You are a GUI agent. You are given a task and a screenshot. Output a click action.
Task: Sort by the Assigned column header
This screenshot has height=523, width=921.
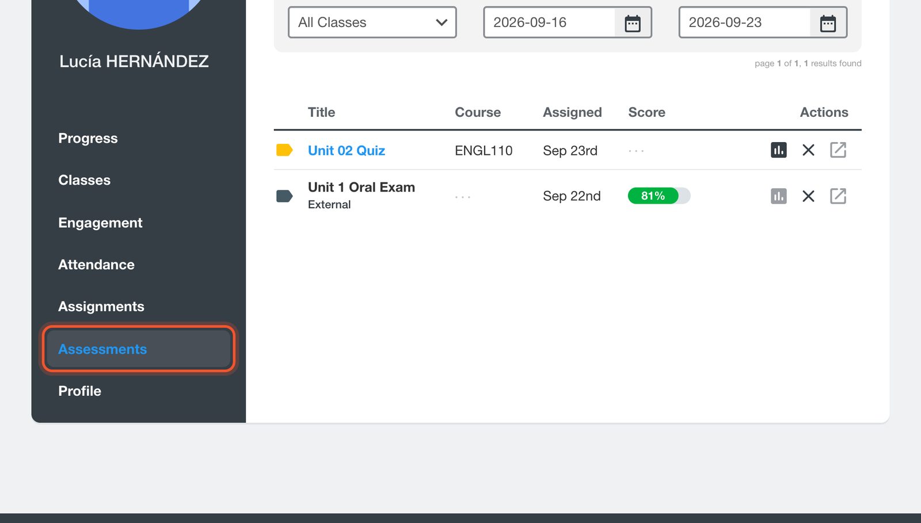click(572, 112)
